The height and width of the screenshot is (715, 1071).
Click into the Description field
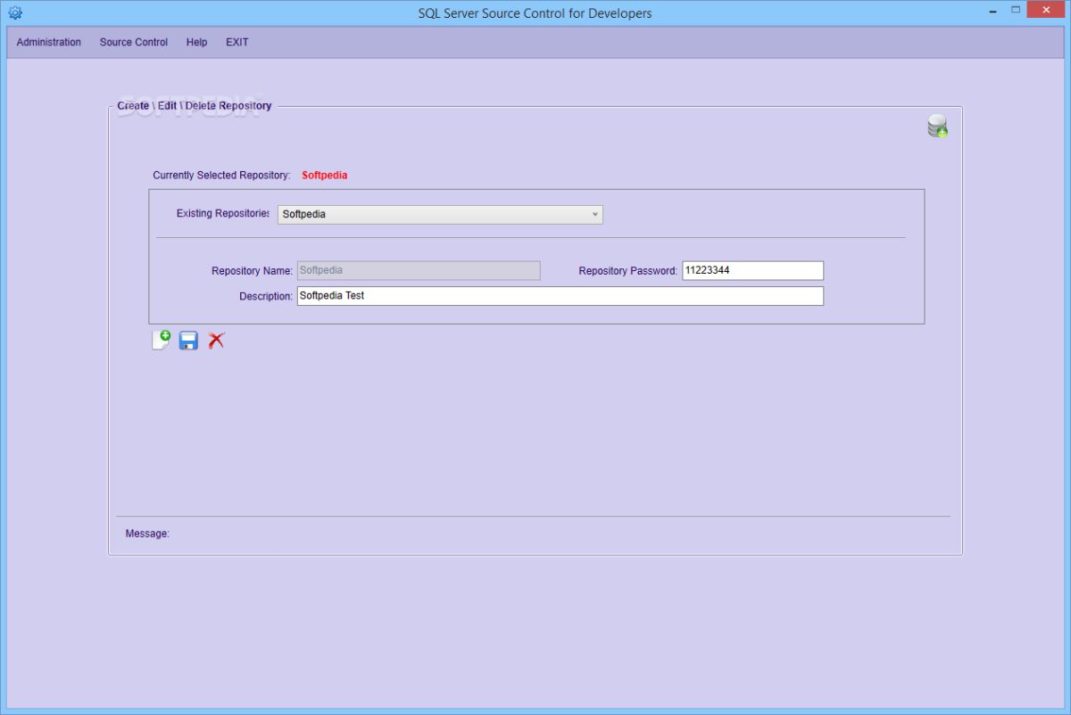(560, 296)
